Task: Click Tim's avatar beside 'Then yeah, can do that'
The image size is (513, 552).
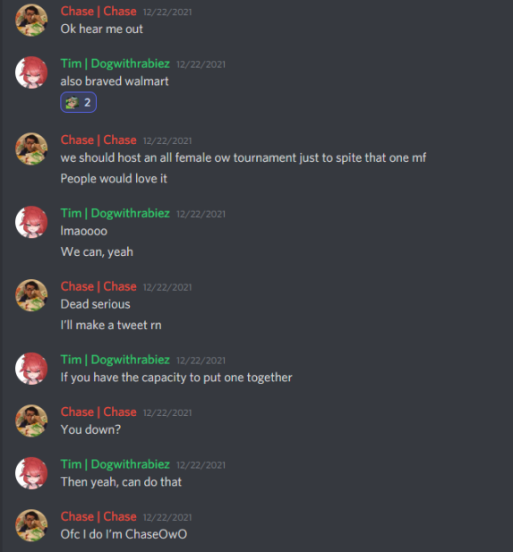Action: tap(31, 473)
